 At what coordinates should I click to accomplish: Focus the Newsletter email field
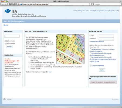click(12, 36)
